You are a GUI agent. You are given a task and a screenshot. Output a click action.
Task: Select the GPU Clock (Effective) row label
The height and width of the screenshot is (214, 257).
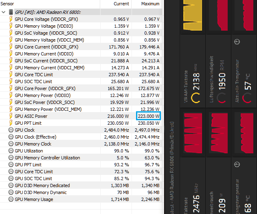35,137
